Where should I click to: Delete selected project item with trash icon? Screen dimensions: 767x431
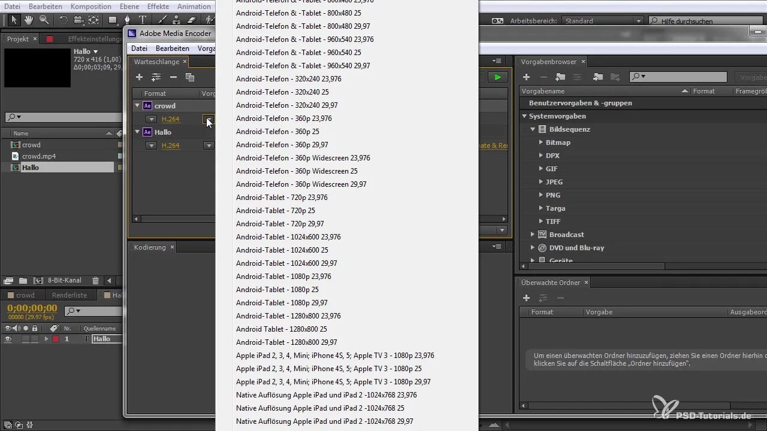[95, 280]
